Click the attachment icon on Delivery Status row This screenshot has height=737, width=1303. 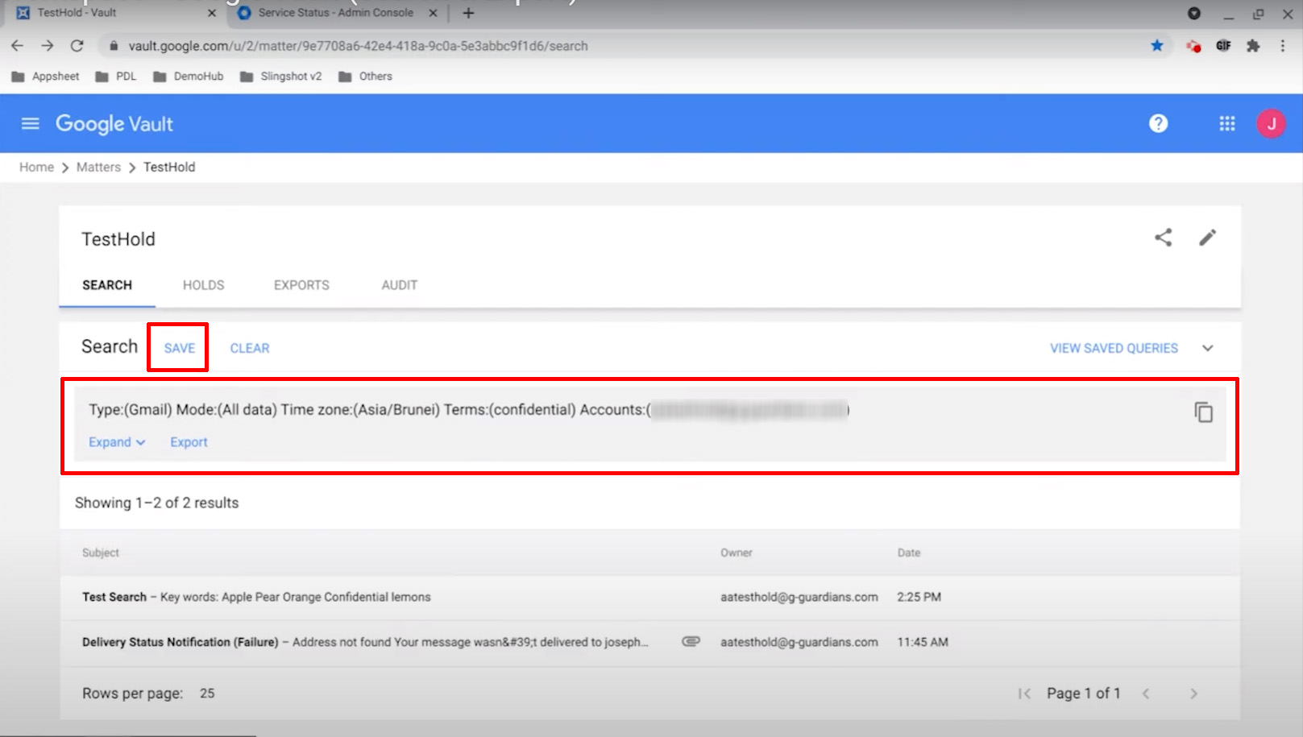(x=691, y=642)
